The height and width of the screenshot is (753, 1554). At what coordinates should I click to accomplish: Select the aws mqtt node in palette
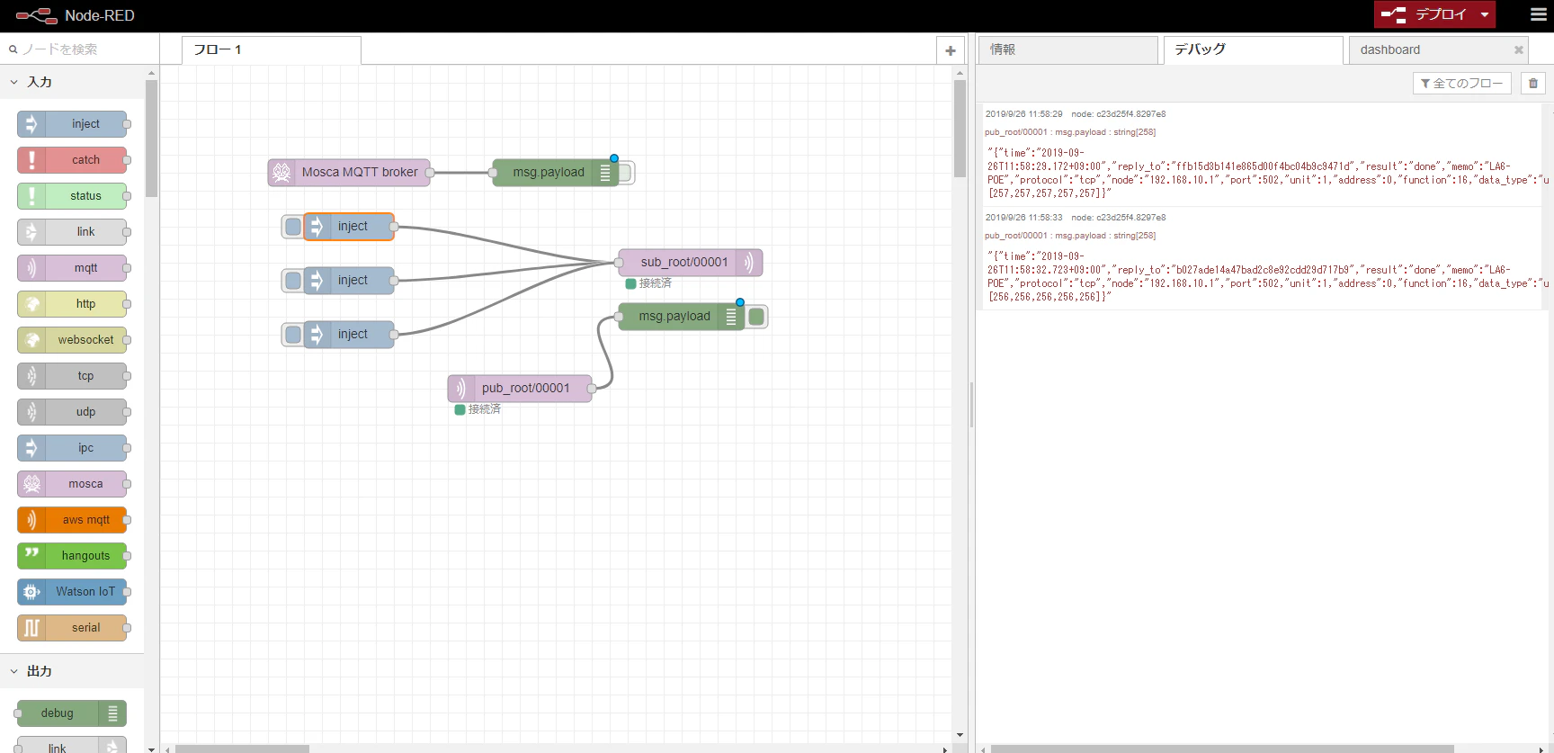(x=73, y=520)
